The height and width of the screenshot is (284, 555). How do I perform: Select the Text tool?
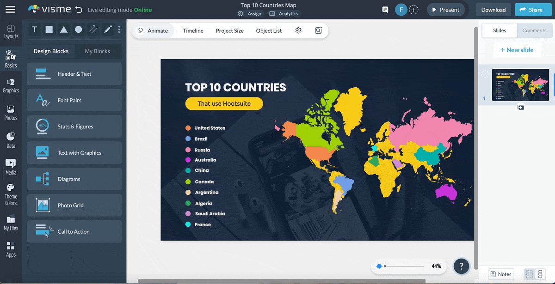pos(34,29)
